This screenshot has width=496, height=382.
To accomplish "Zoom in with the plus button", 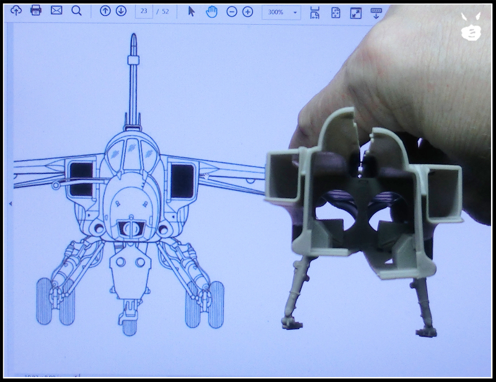I will 247,12.
